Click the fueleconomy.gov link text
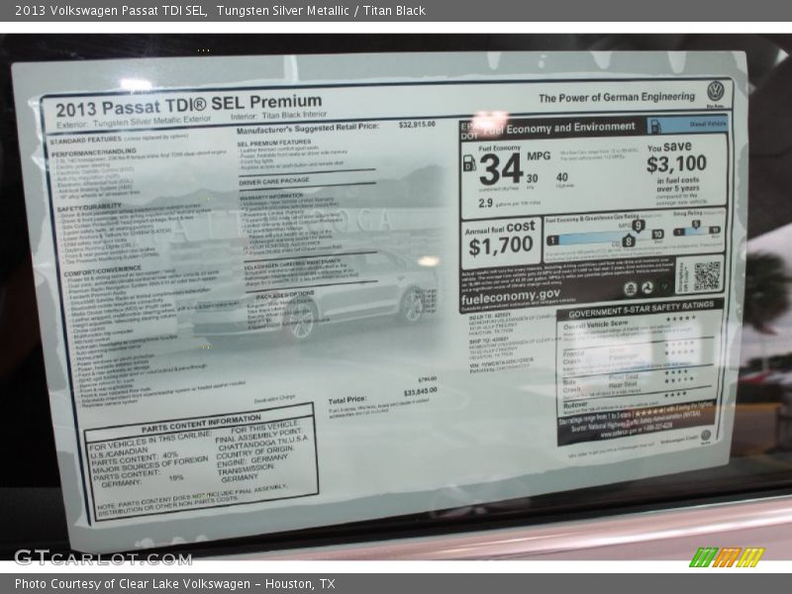 tap(510, 294)
